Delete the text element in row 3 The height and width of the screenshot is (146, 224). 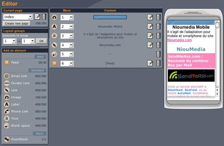tap(158, 36)
